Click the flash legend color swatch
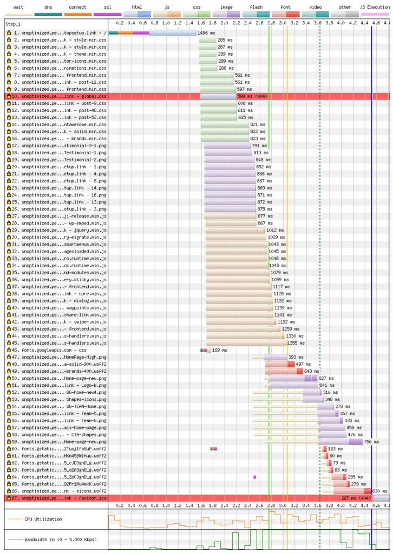Image resolution: width=393 pixels, height=554 pixels. (256, 14)
